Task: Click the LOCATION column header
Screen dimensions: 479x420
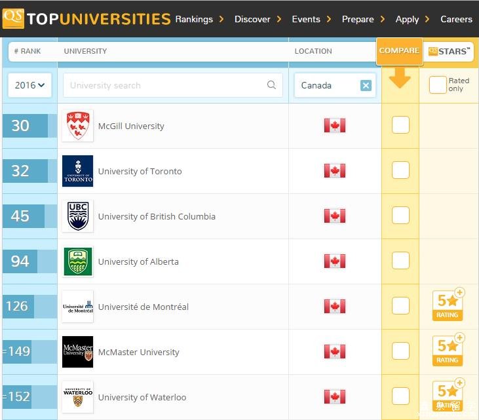Action: [313, 51]
